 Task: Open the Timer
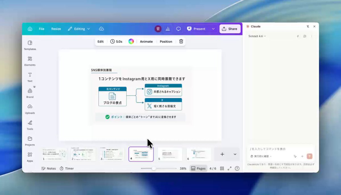coord(66,168)
